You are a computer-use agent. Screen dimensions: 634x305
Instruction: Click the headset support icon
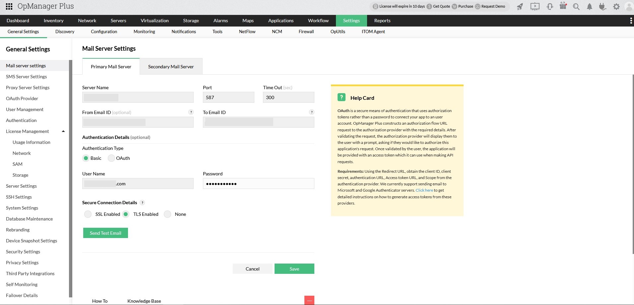pos(550,7)
